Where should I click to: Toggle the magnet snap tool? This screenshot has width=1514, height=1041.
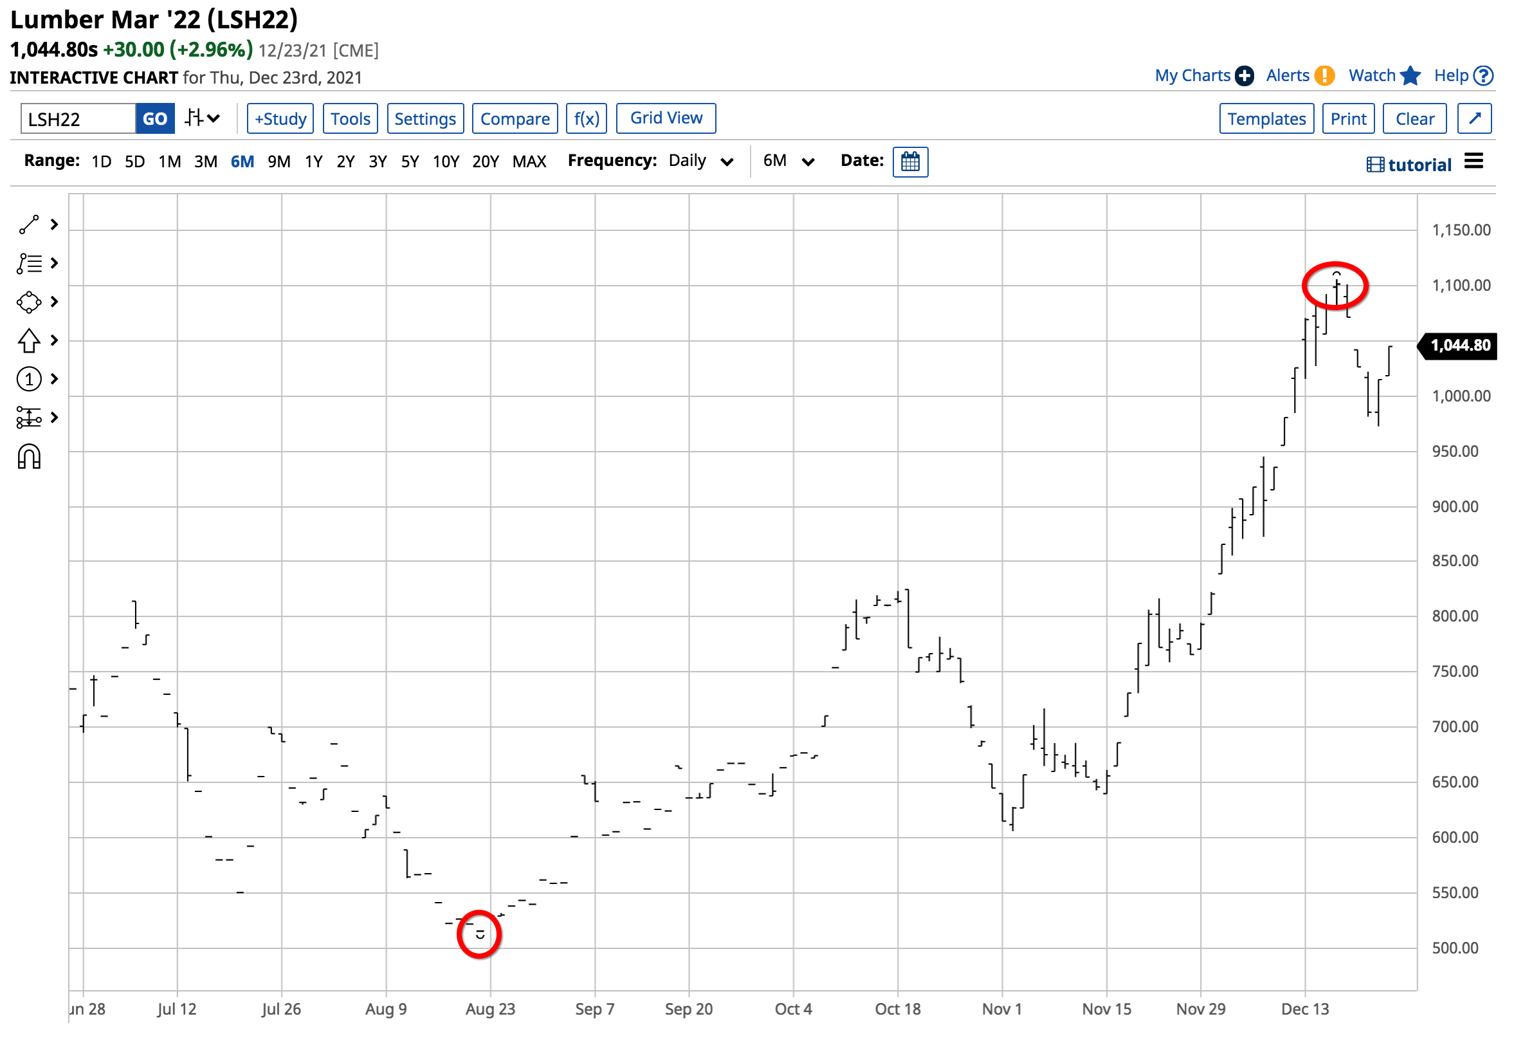click(29, 458)
